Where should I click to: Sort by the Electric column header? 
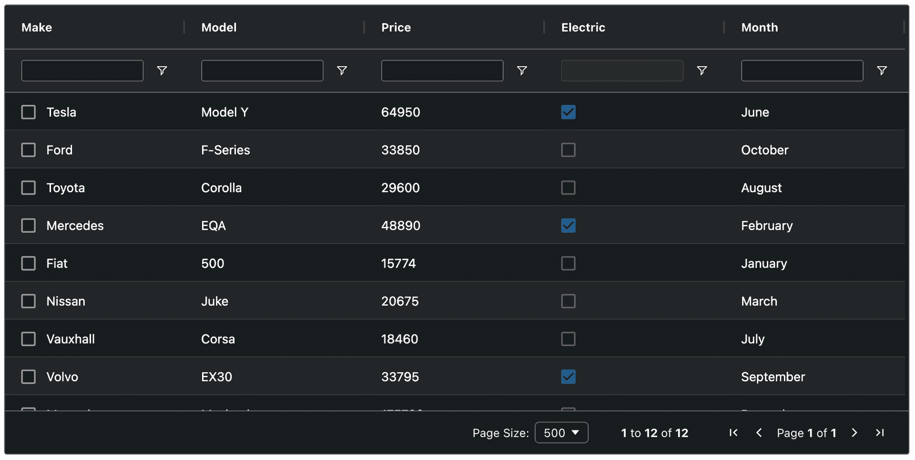(583, 27)
